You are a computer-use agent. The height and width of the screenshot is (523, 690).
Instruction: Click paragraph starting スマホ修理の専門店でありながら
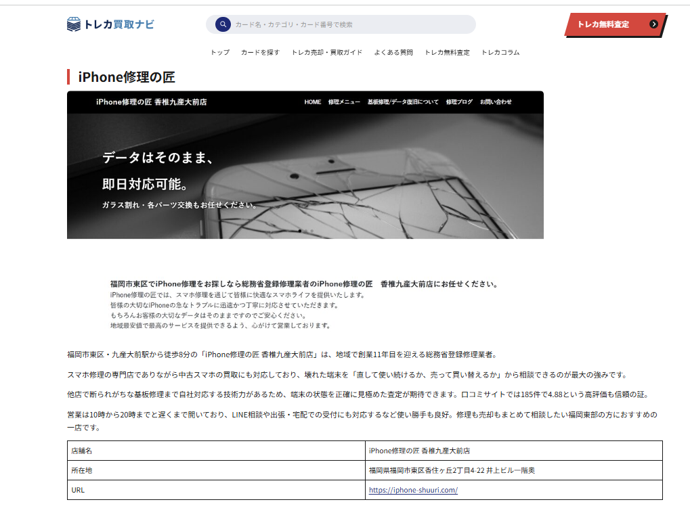[x=347, y=375]
